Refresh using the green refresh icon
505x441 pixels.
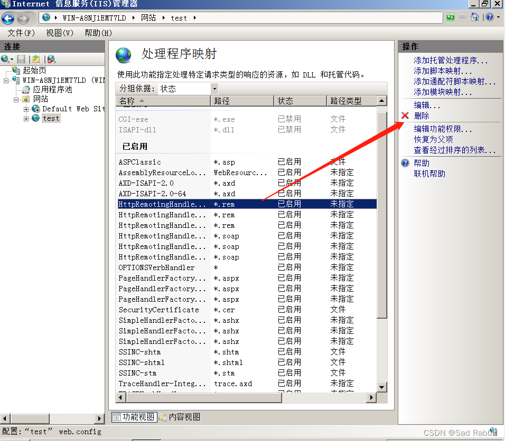[x=450, y=17]
